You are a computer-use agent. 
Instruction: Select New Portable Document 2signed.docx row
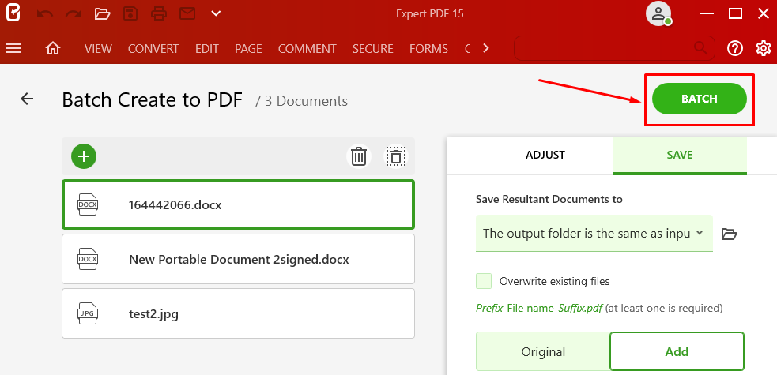(x=239, y=259)
